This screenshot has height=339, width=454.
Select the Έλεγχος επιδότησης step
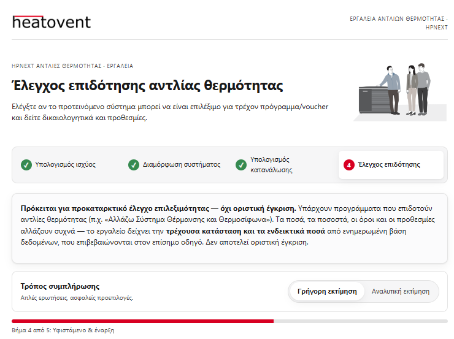(x=391, y=165)
